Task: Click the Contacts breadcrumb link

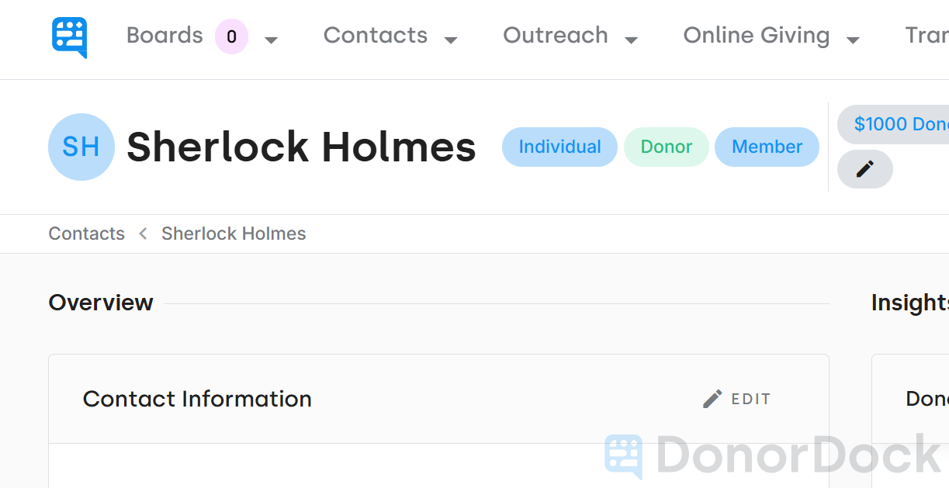Action: pos(86,233)
